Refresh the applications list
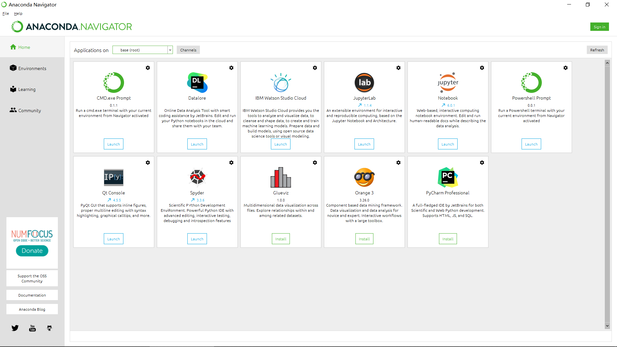The width and height of the screenshot is (617, 347). [x=597, y=50]
